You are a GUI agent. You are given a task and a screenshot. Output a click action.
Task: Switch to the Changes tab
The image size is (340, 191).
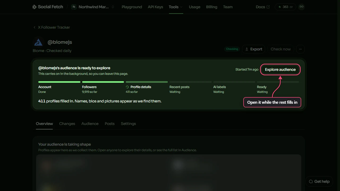click(67, 124)
